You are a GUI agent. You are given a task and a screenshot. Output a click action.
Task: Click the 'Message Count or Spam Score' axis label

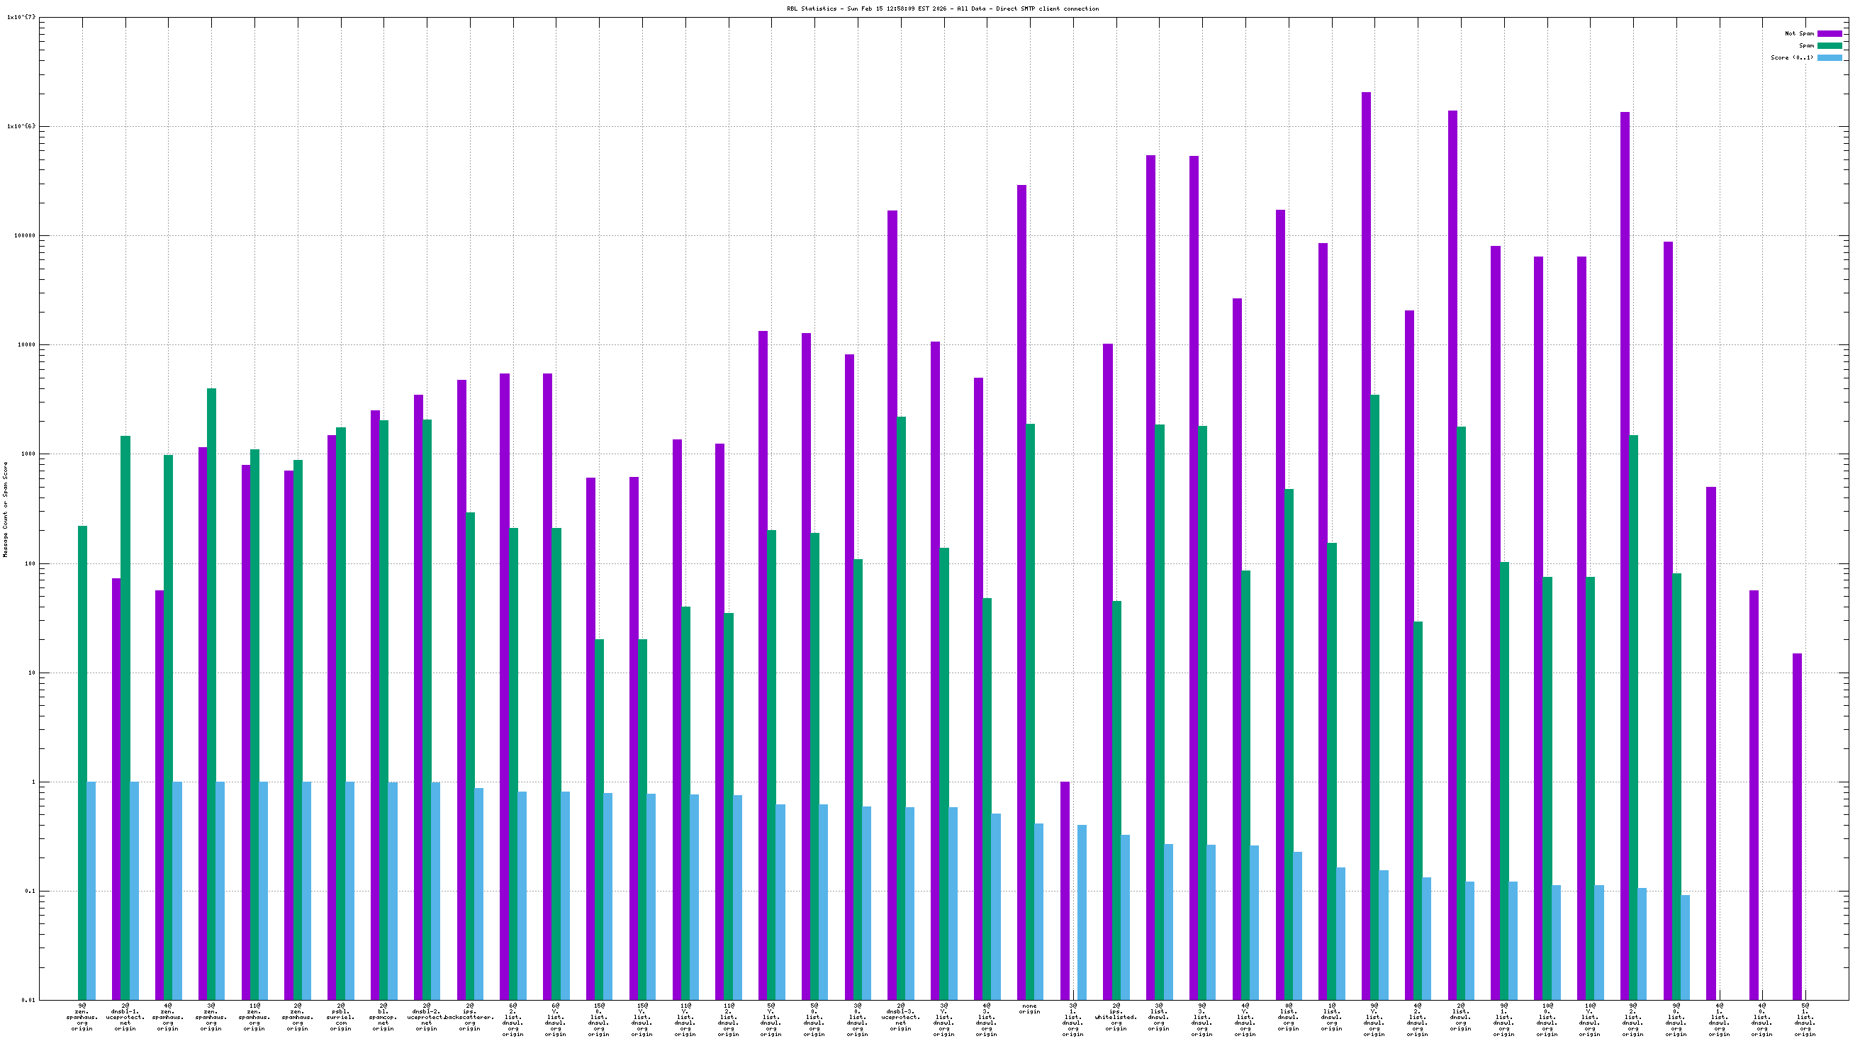tap(6, 510)
